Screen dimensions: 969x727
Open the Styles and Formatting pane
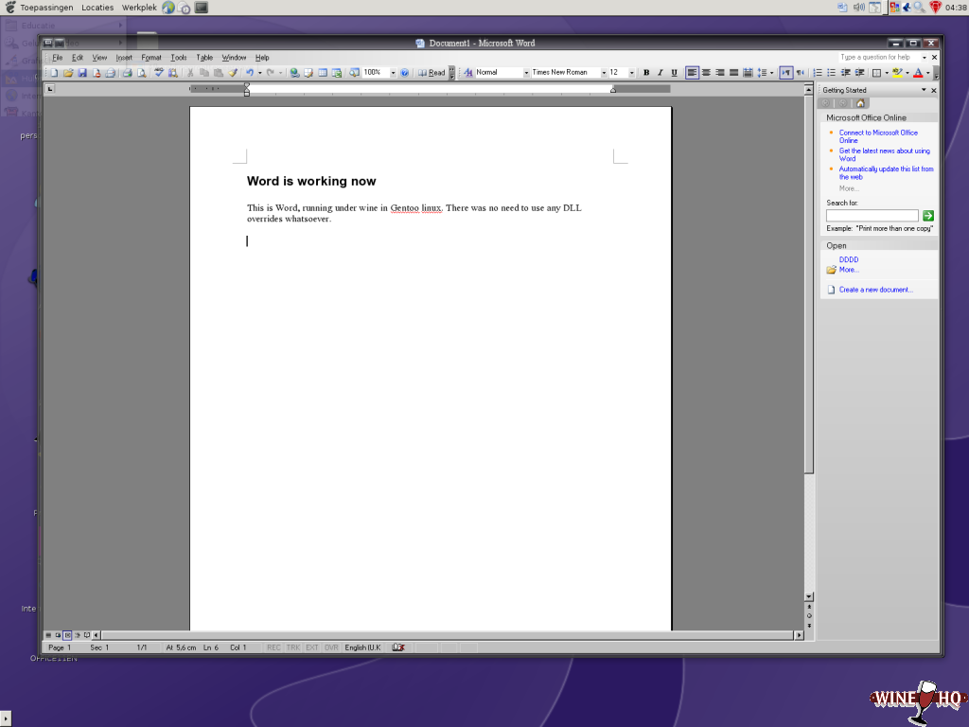tap(468, 73)
